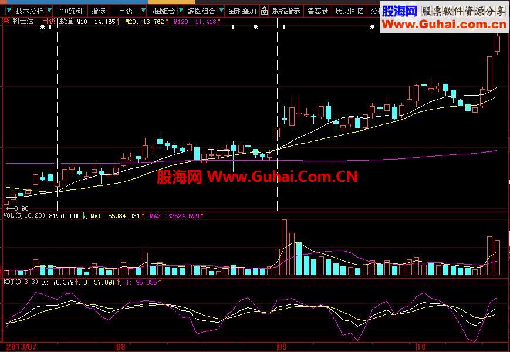Open the F10资料 page
The width and height of the screenshot is (510, 352).
pyautogui.click(x=70, y=11)
